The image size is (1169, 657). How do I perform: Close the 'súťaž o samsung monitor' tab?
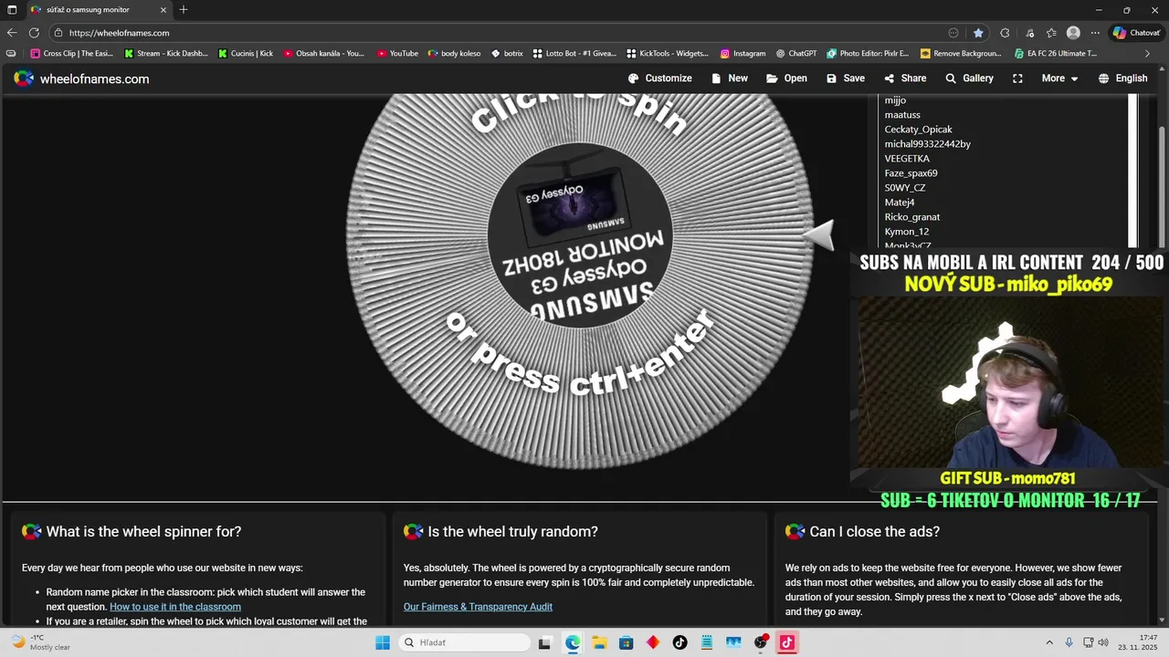coord(163,10)
